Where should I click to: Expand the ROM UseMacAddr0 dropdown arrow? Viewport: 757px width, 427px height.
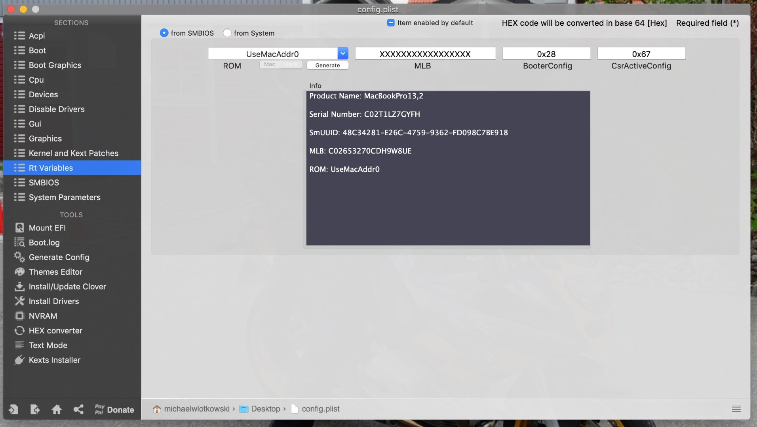tap(343, 53)
